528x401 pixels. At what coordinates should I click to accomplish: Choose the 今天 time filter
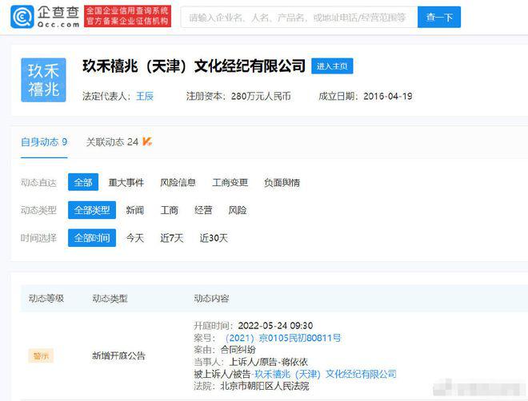pos(135,238)
